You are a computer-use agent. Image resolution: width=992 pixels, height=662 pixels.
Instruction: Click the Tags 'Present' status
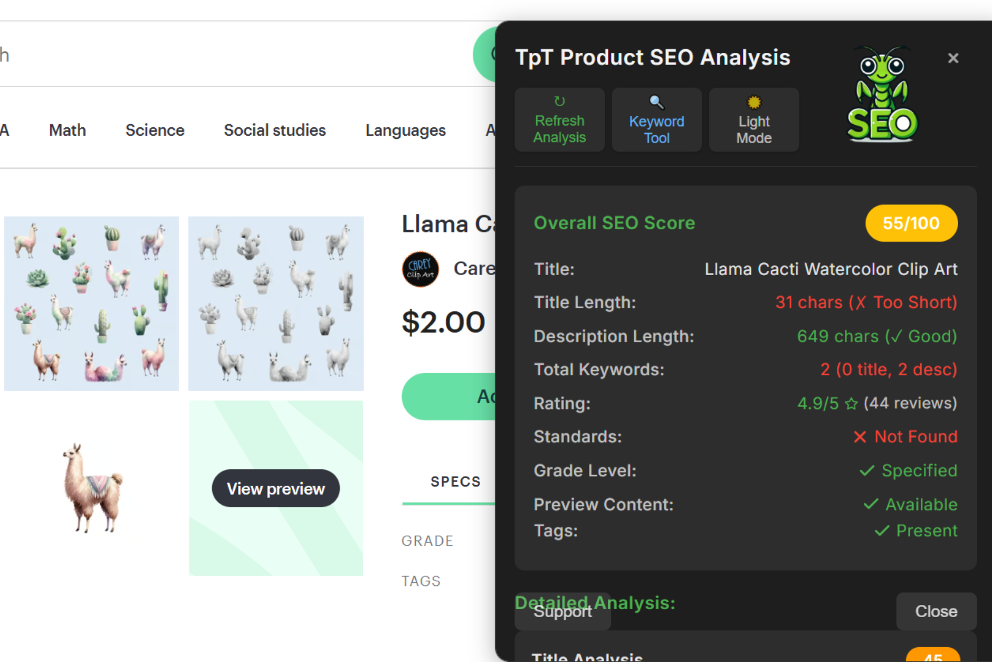pos(915,531)
